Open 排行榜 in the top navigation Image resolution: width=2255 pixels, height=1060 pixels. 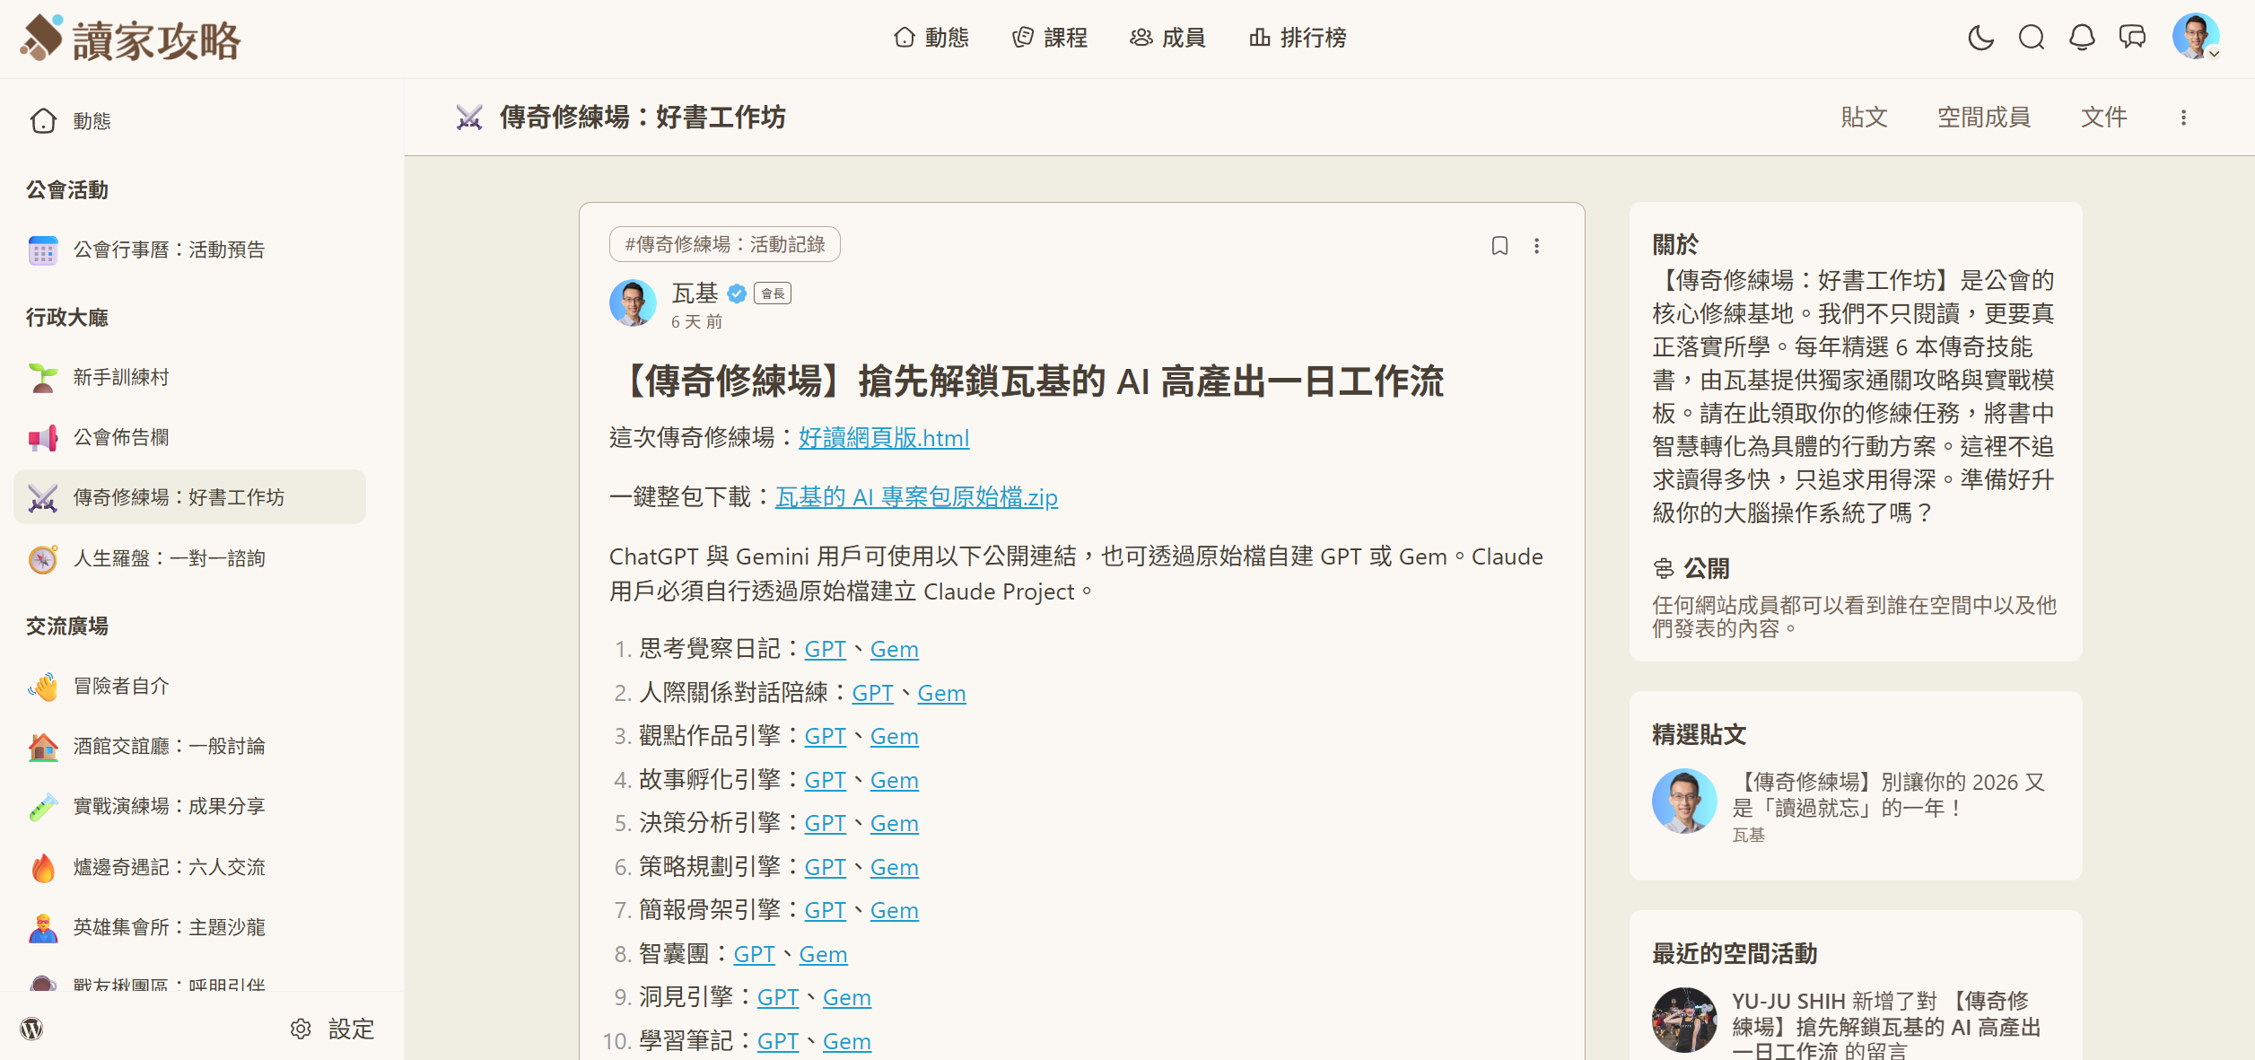tap(1298, 38)
